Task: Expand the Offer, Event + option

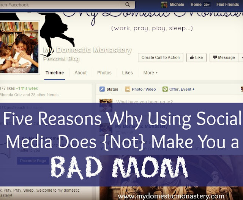Action: pyautogui.click(x=181, y=89)
